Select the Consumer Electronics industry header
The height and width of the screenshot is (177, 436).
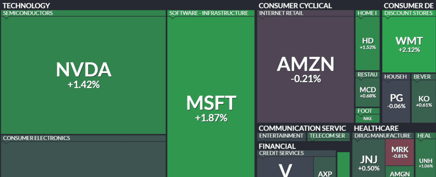point(36,138)
